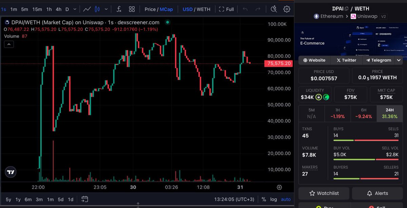The width and height of the screenshot is (407, 208).
Task: Click the Ethereum chain logo
Action: point(316,16)
